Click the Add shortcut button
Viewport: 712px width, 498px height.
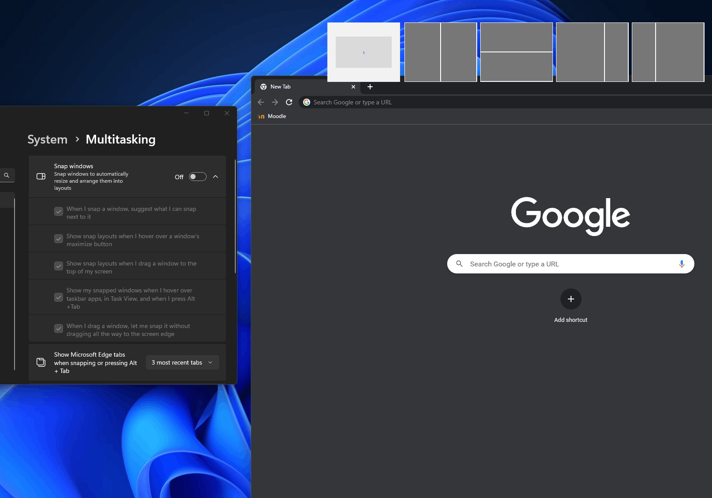coord(571,299)
